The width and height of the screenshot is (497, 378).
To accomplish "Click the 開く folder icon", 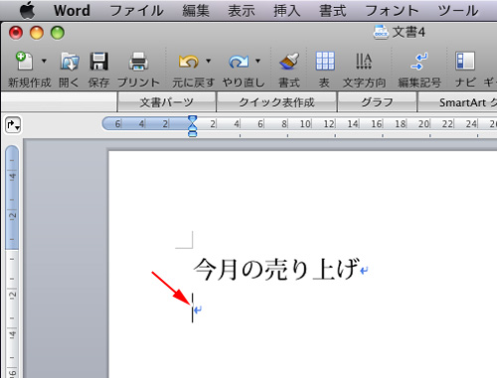I will coord(70,62).
